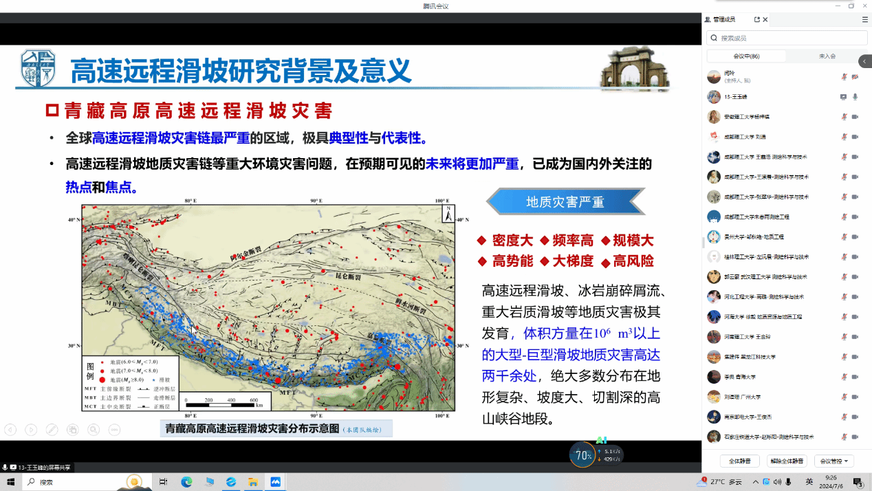Viewport: 872px width, 491px height.
Task: Toggle microphone for 李凯 青海大学
Action: 844,377
